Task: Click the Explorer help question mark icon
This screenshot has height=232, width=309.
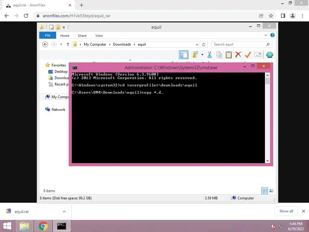Action: point(272,35)
